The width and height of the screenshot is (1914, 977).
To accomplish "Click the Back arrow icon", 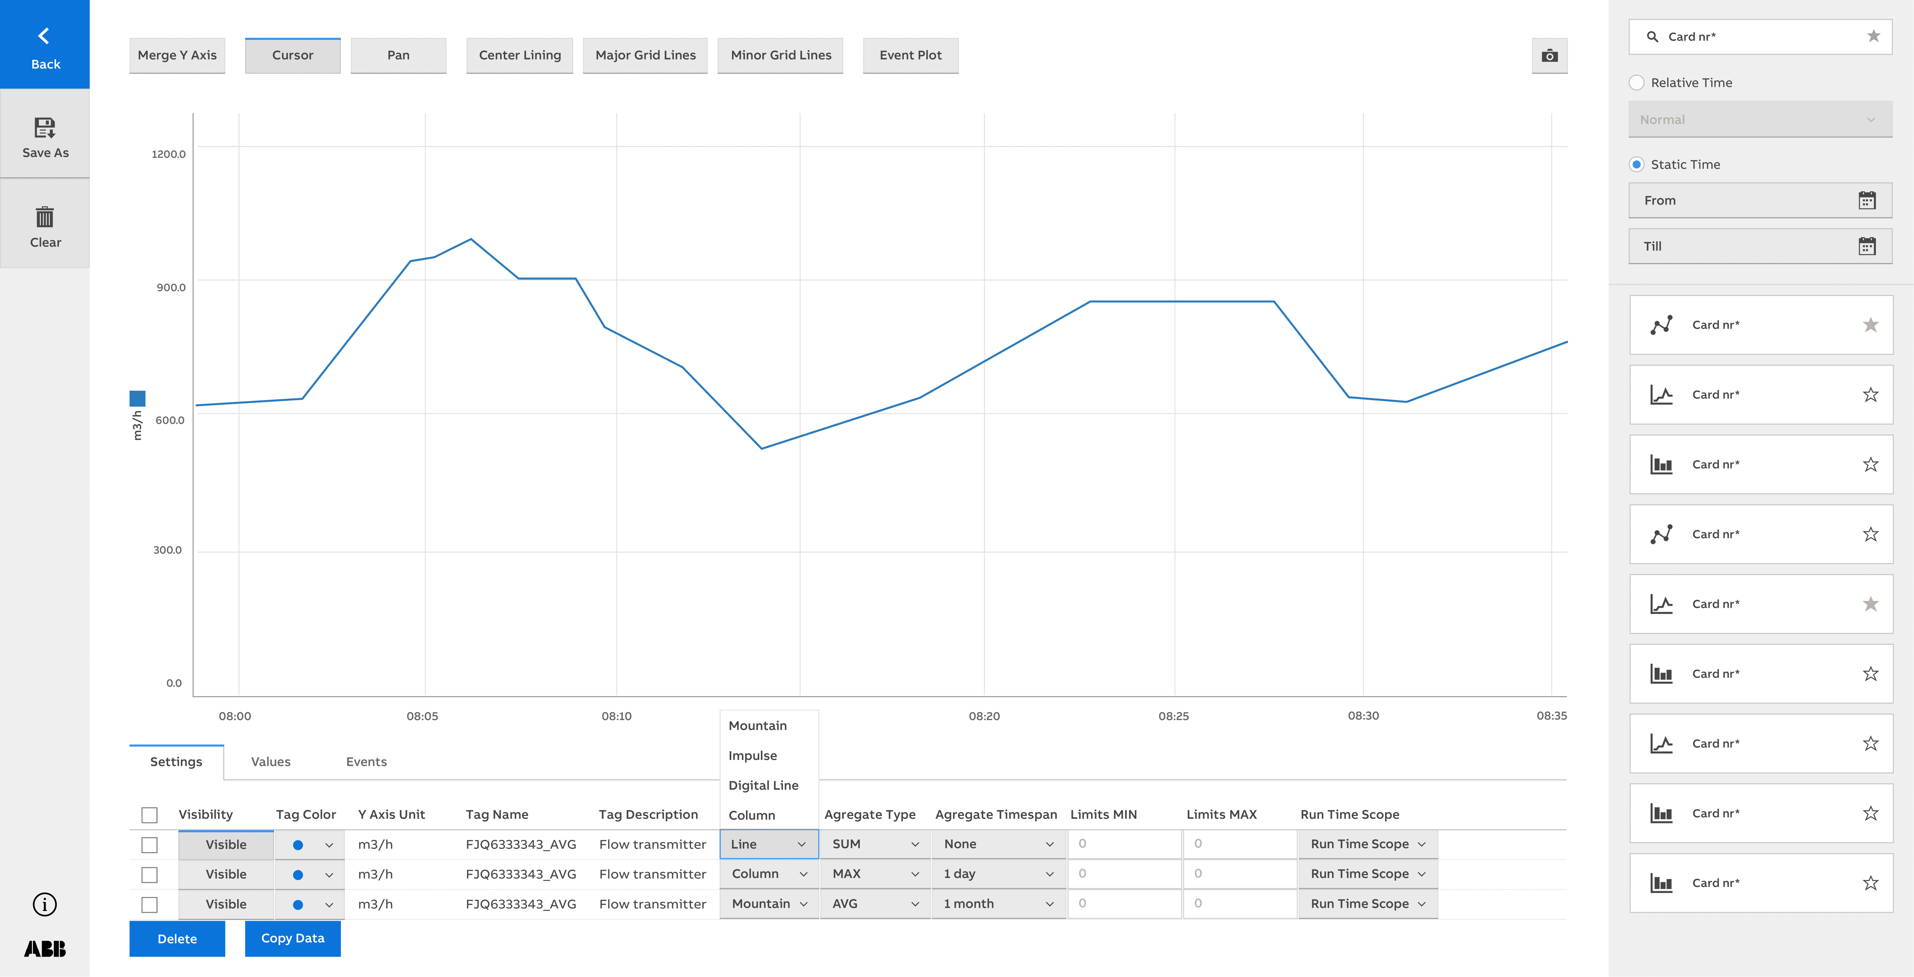I will 44,36.
